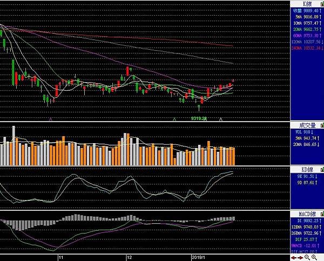324x261 pixels.
Task: Click the 5MA 9816.89 row
Action: pos(308,17)
